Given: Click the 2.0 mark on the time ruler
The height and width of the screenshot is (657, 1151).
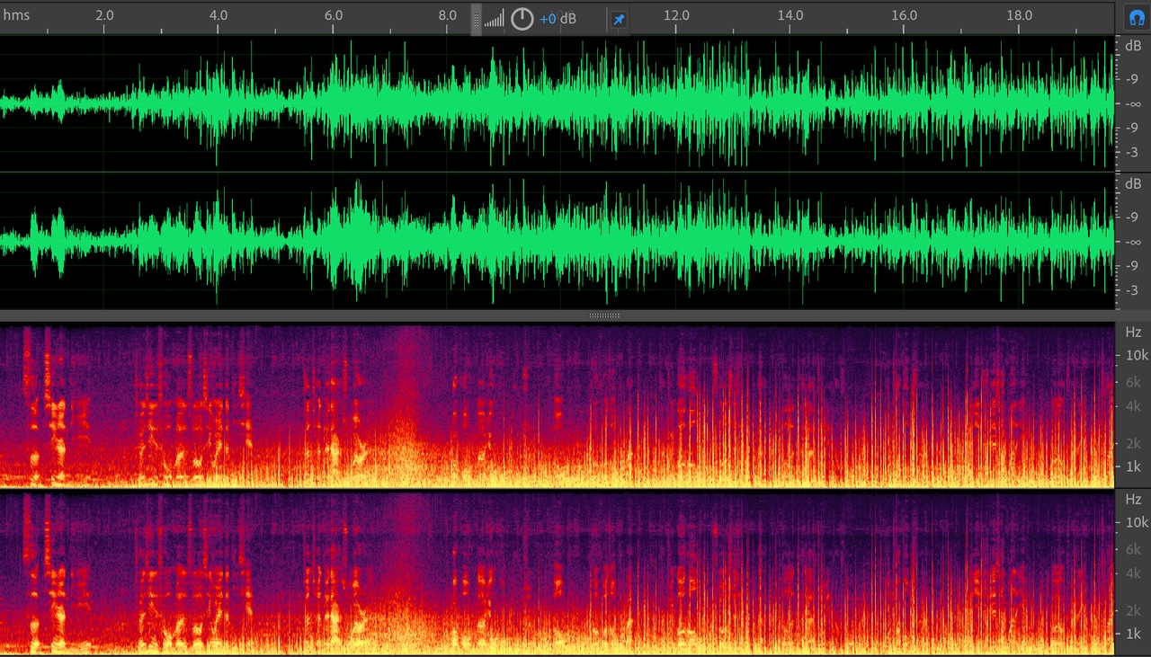Looking at the screenshot, I should coord(104,15).
